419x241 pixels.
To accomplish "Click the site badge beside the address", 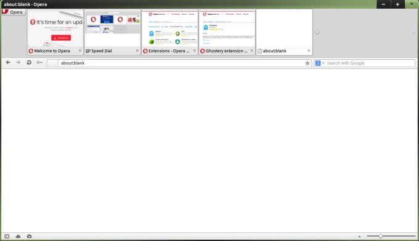I will pyautogui.click(x=52, y=63).
